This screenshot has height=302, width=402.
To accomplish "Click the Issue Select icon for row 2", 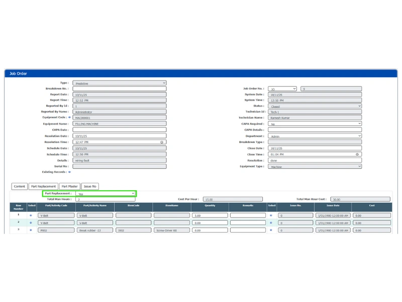I will [x=271, y=222].
